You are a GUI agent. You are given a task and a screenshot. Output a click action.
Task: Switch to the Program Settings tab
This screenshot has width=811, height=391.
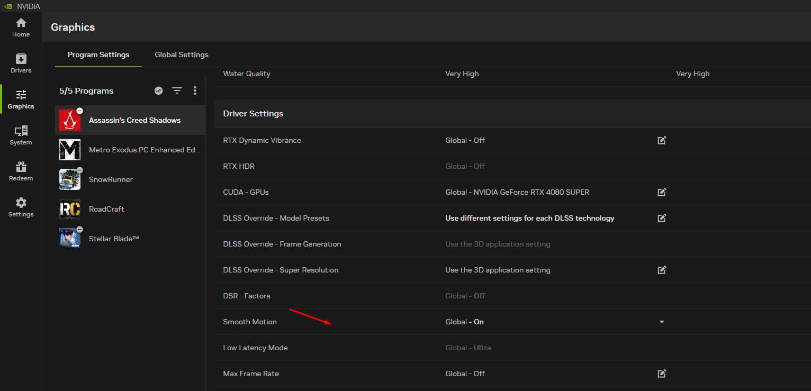[98, 54]
